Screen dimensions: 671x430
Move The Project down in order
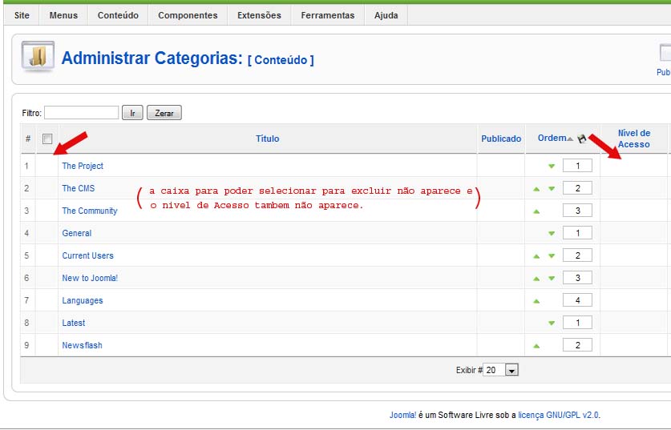coord(552,166)
